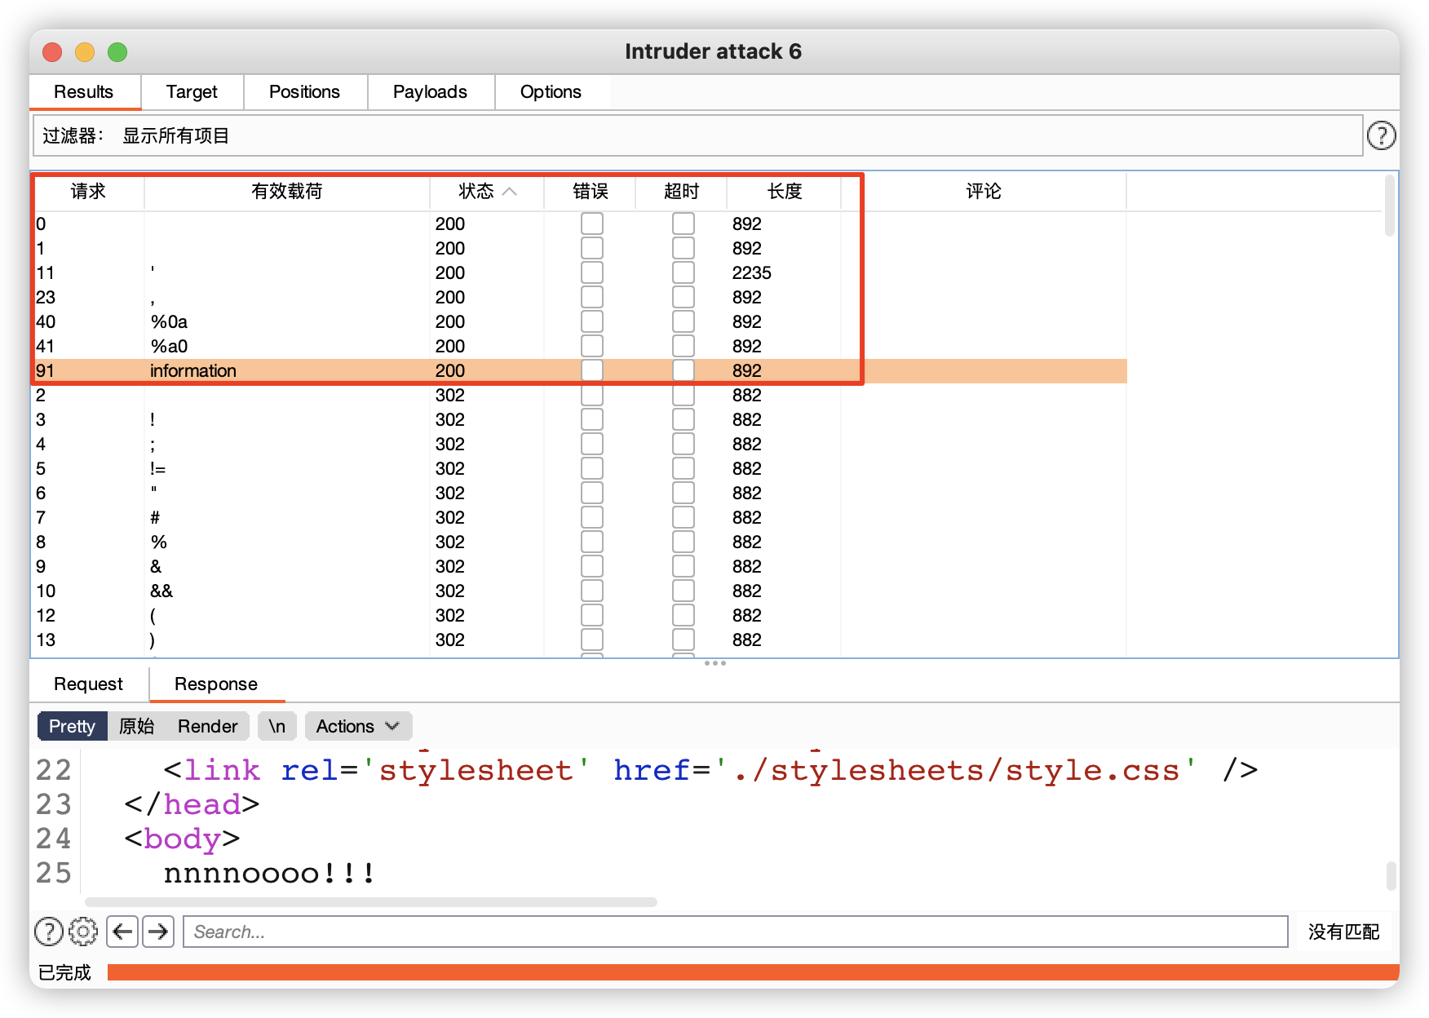
Task: Open the Payloads tab
Action: (x=430, y=92)
